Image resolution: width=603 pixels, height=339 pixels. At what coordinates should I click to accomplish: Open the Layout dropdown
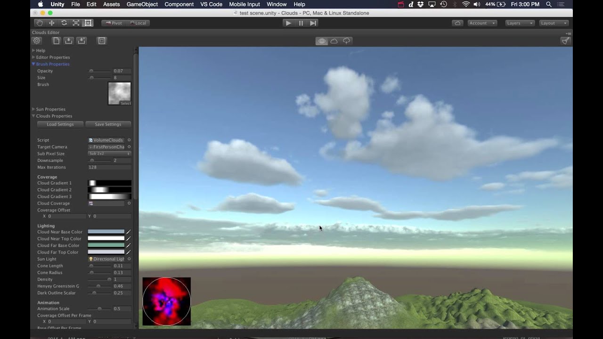[554, 23]
